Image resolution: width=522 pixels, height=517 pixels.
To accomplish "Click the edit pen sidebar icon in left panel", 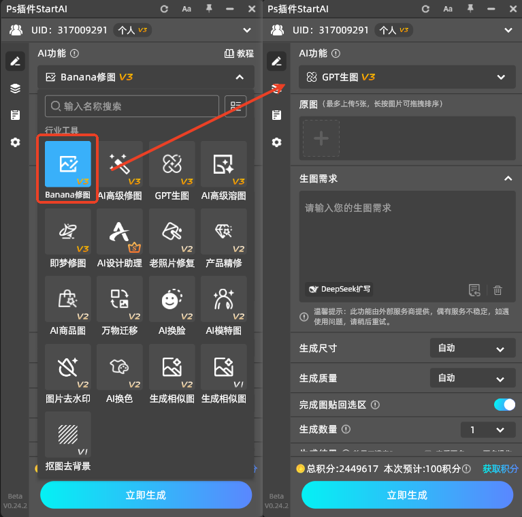I will 16,61.
